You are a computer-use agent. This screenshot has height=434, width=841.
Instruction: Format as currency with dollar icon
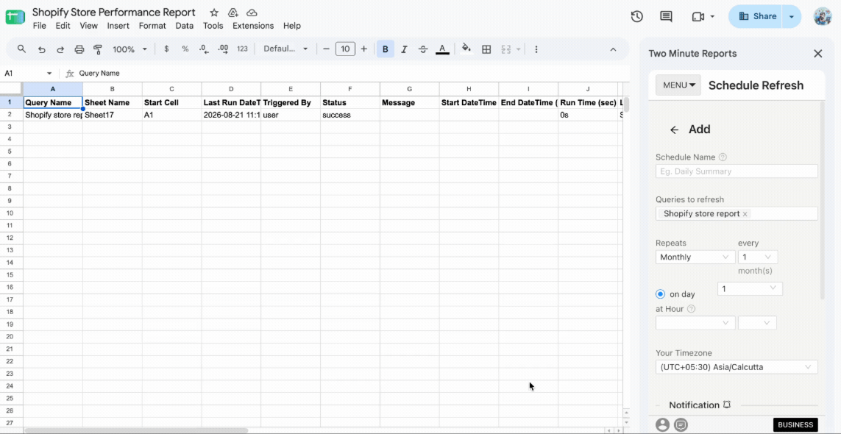[x=166, y=49]
